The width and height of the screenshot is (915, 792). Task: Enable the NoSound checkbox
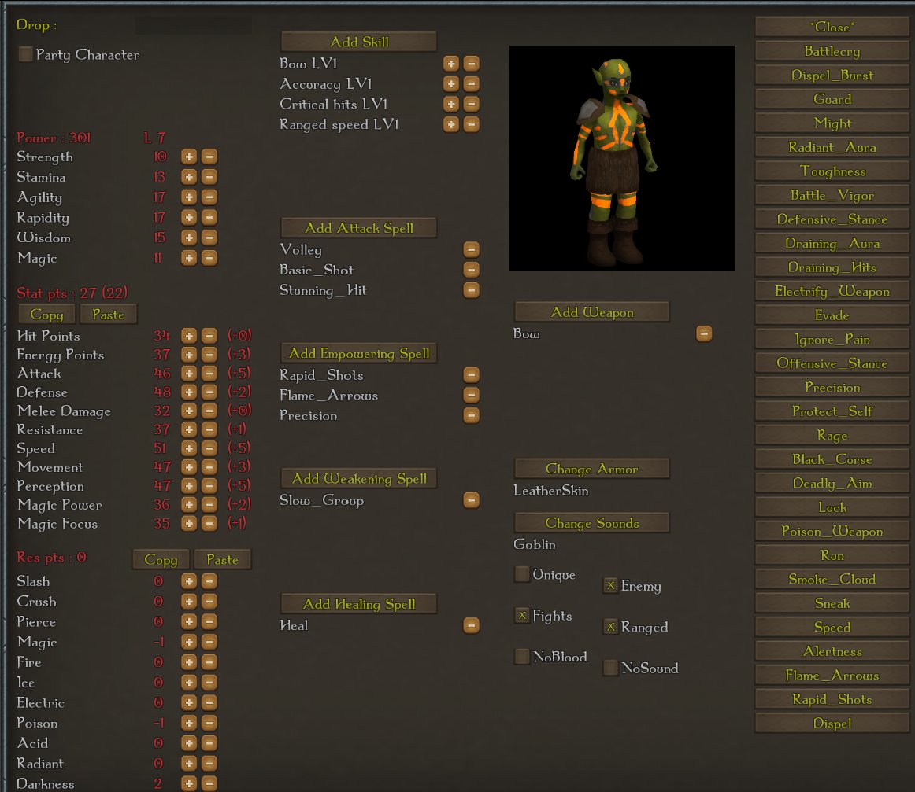[x=610, y=667]
